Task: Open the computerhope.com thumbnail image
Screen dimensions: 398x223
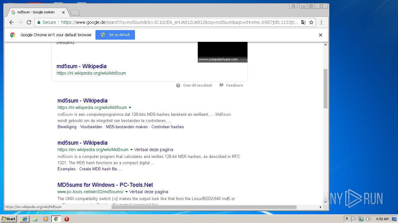Action: [x=223, y=52]
